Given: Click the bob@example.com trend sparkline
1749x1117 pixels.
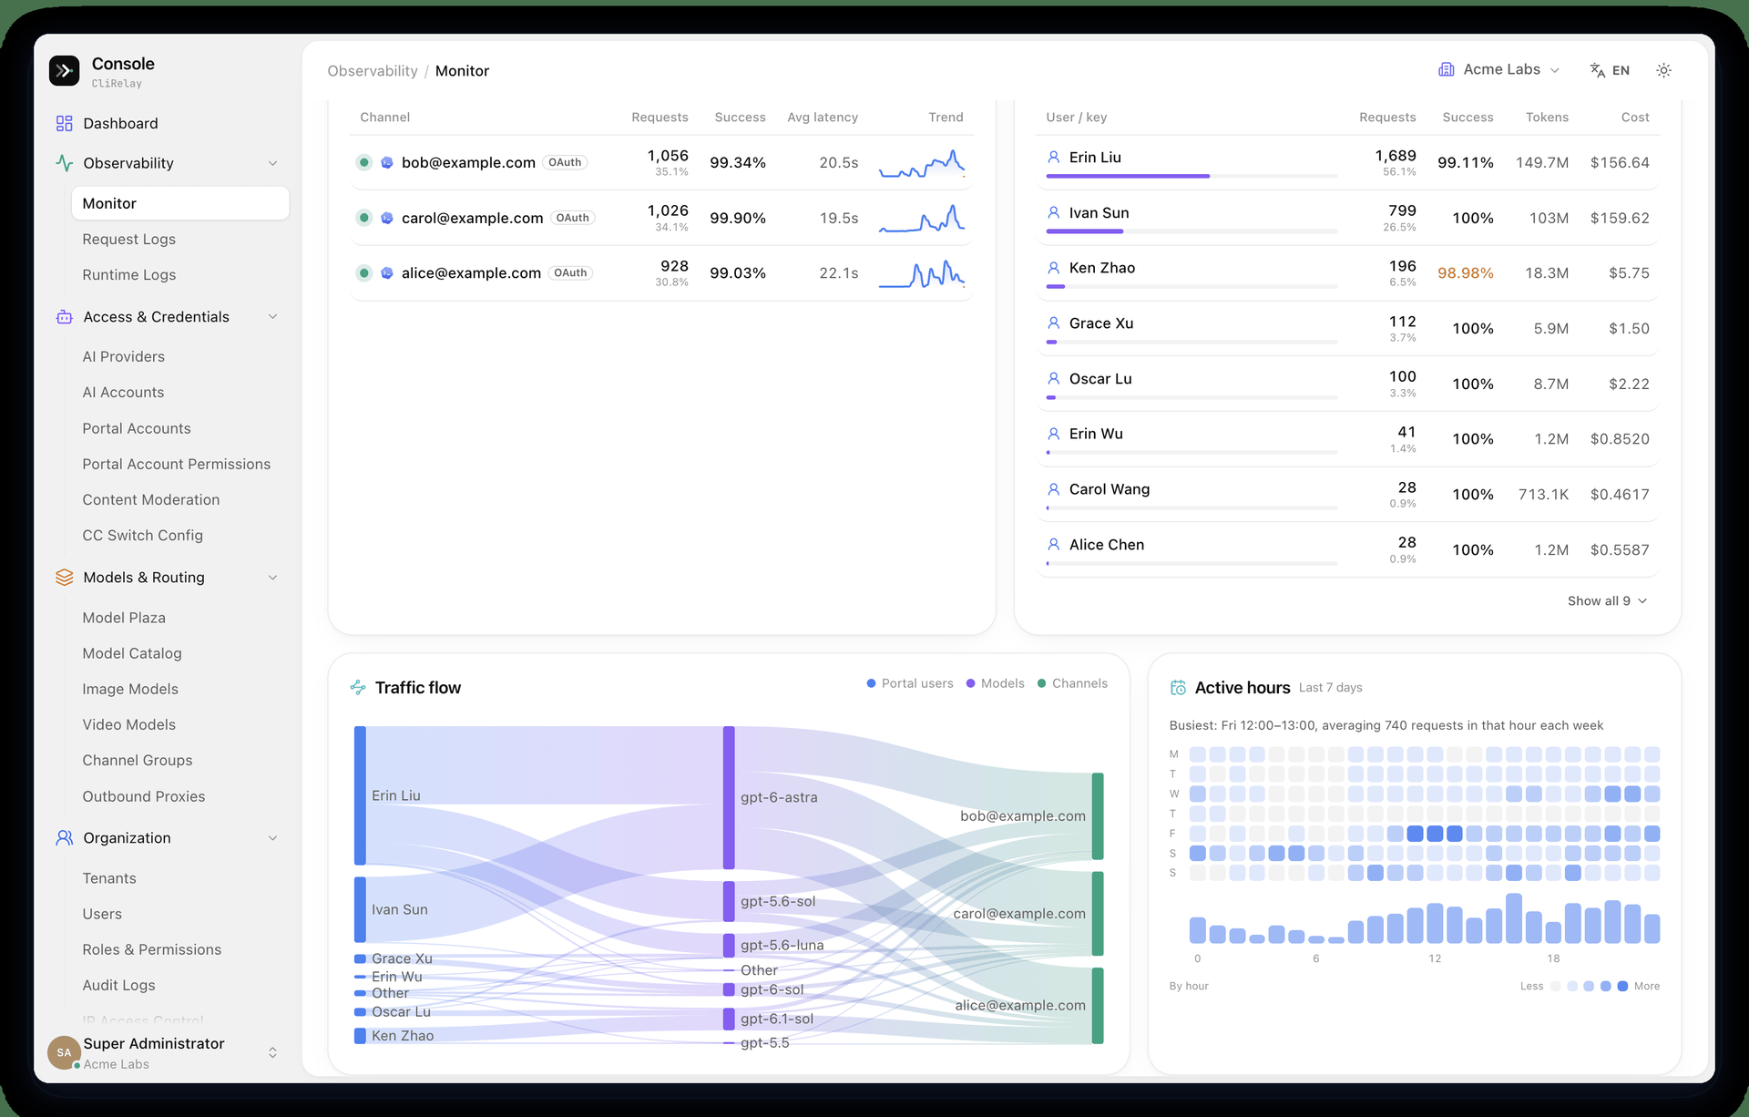Looking at the screenshot, I should [921, 163].
